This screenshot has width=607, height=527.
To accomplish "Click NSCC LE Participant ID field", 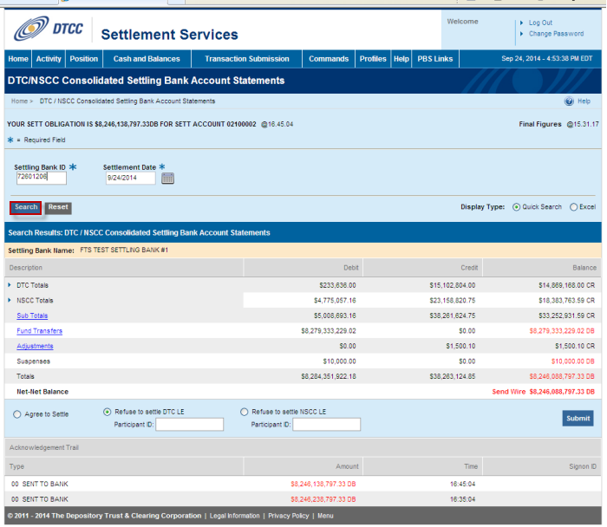I will click(x=327, y=425).
